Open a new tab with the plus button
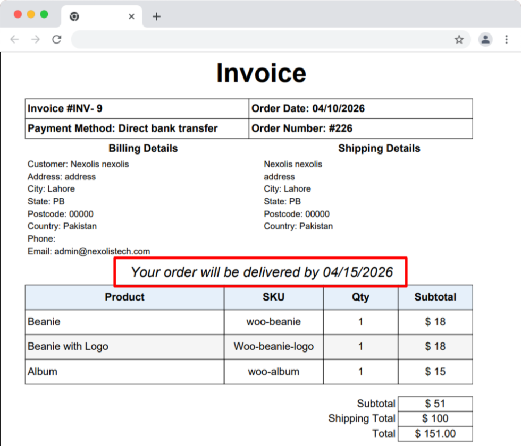This screenshot has height=446, width=521. coord(156,16)
